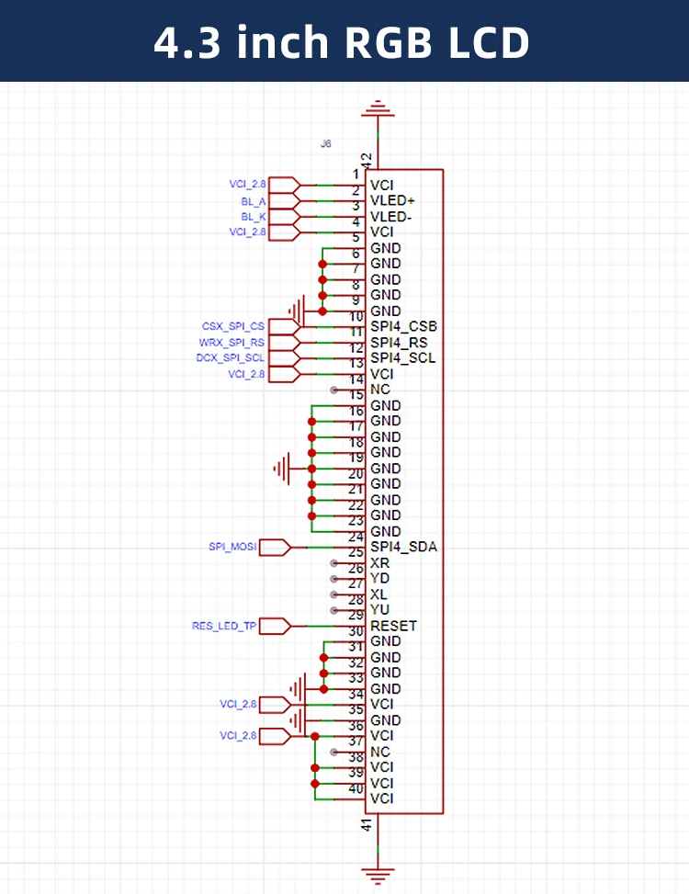Screen dimensions: 689x894
Task: Select the NC pin name at pin 38
Action: (x=380, y=752)
